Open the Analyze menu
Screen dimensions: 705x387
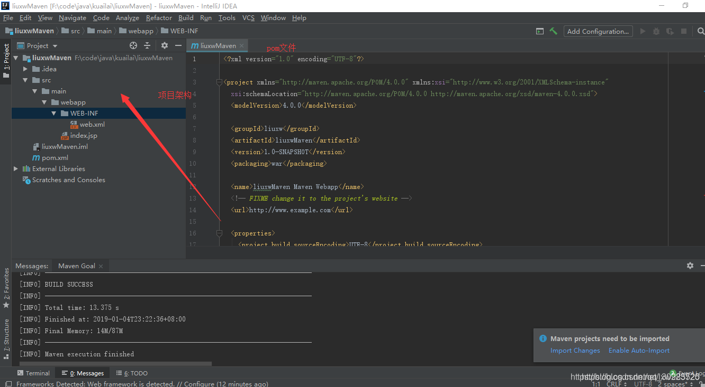(x=127, y=18)
